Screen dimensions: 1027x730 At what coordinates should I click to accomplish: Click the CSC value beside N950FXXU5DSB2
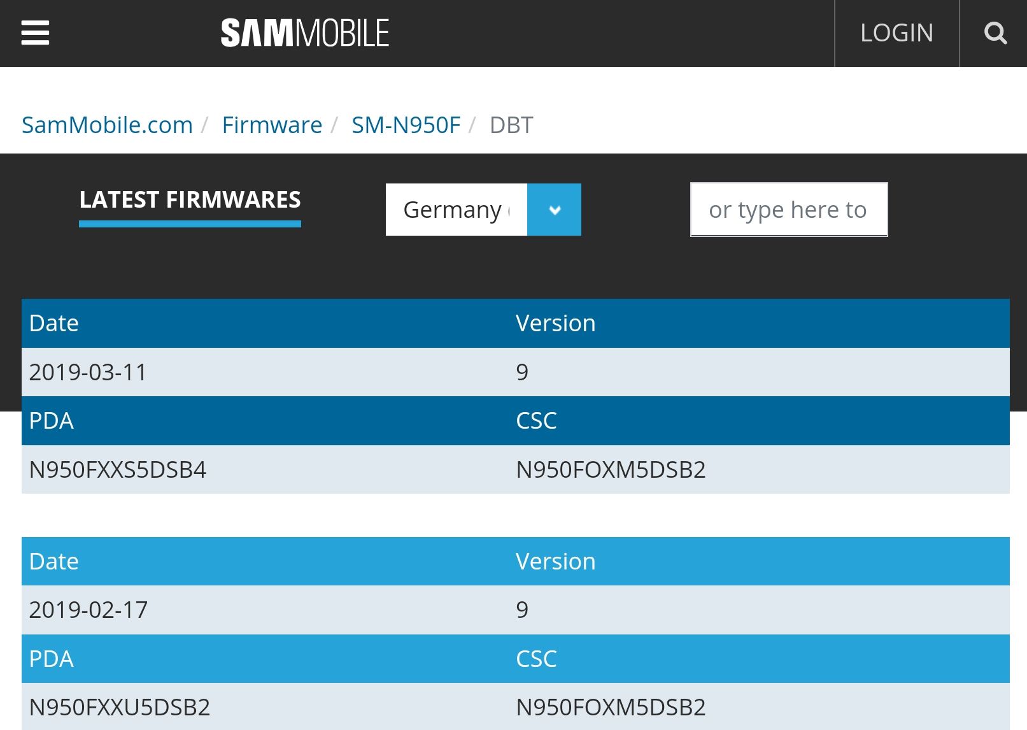tap(611, 707)
